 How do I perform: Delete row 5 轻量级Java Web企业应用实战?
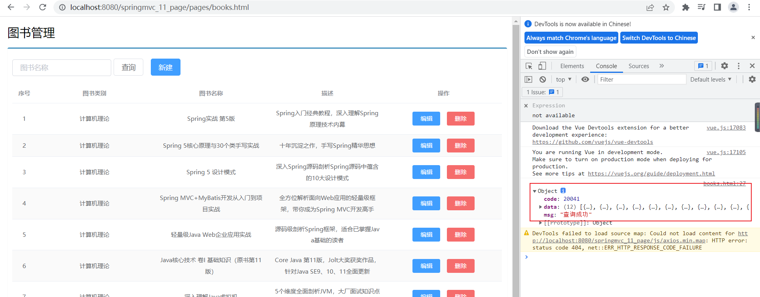[x=461, y=235]
